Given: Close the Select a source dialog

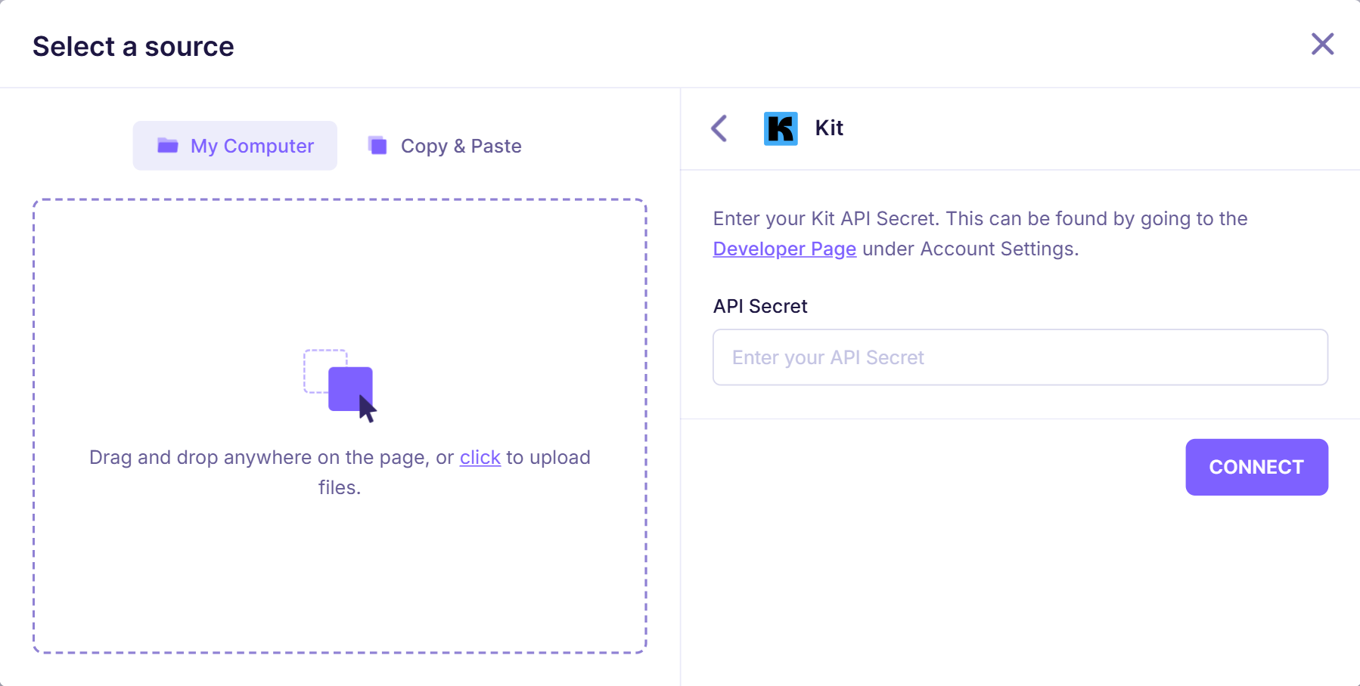Looking at the screenshot, I should [1322, 44].
